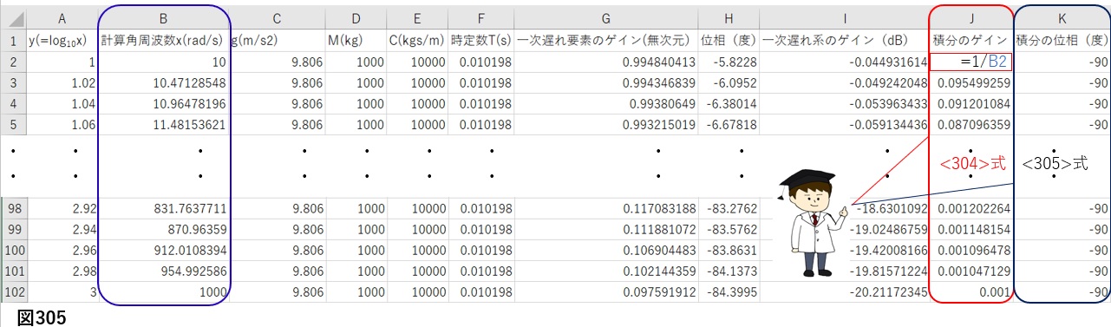Select column K header
The width and height of the screenshot is (1111, 327).
tap(1062, 18)
